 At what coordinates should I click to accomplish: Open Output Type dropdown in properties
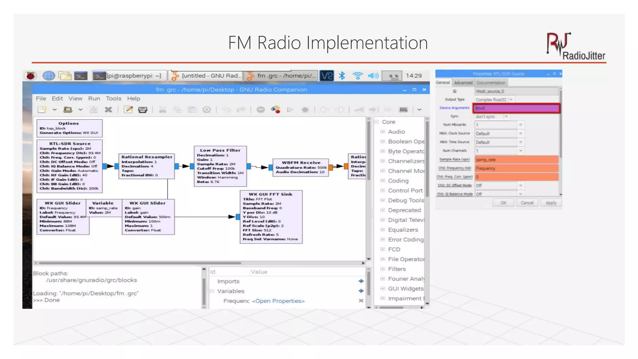[511, 100]
